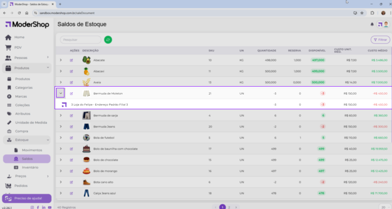392x209 pixels.
Task: Open Movimentos in the sidebar
Action: 32,150
